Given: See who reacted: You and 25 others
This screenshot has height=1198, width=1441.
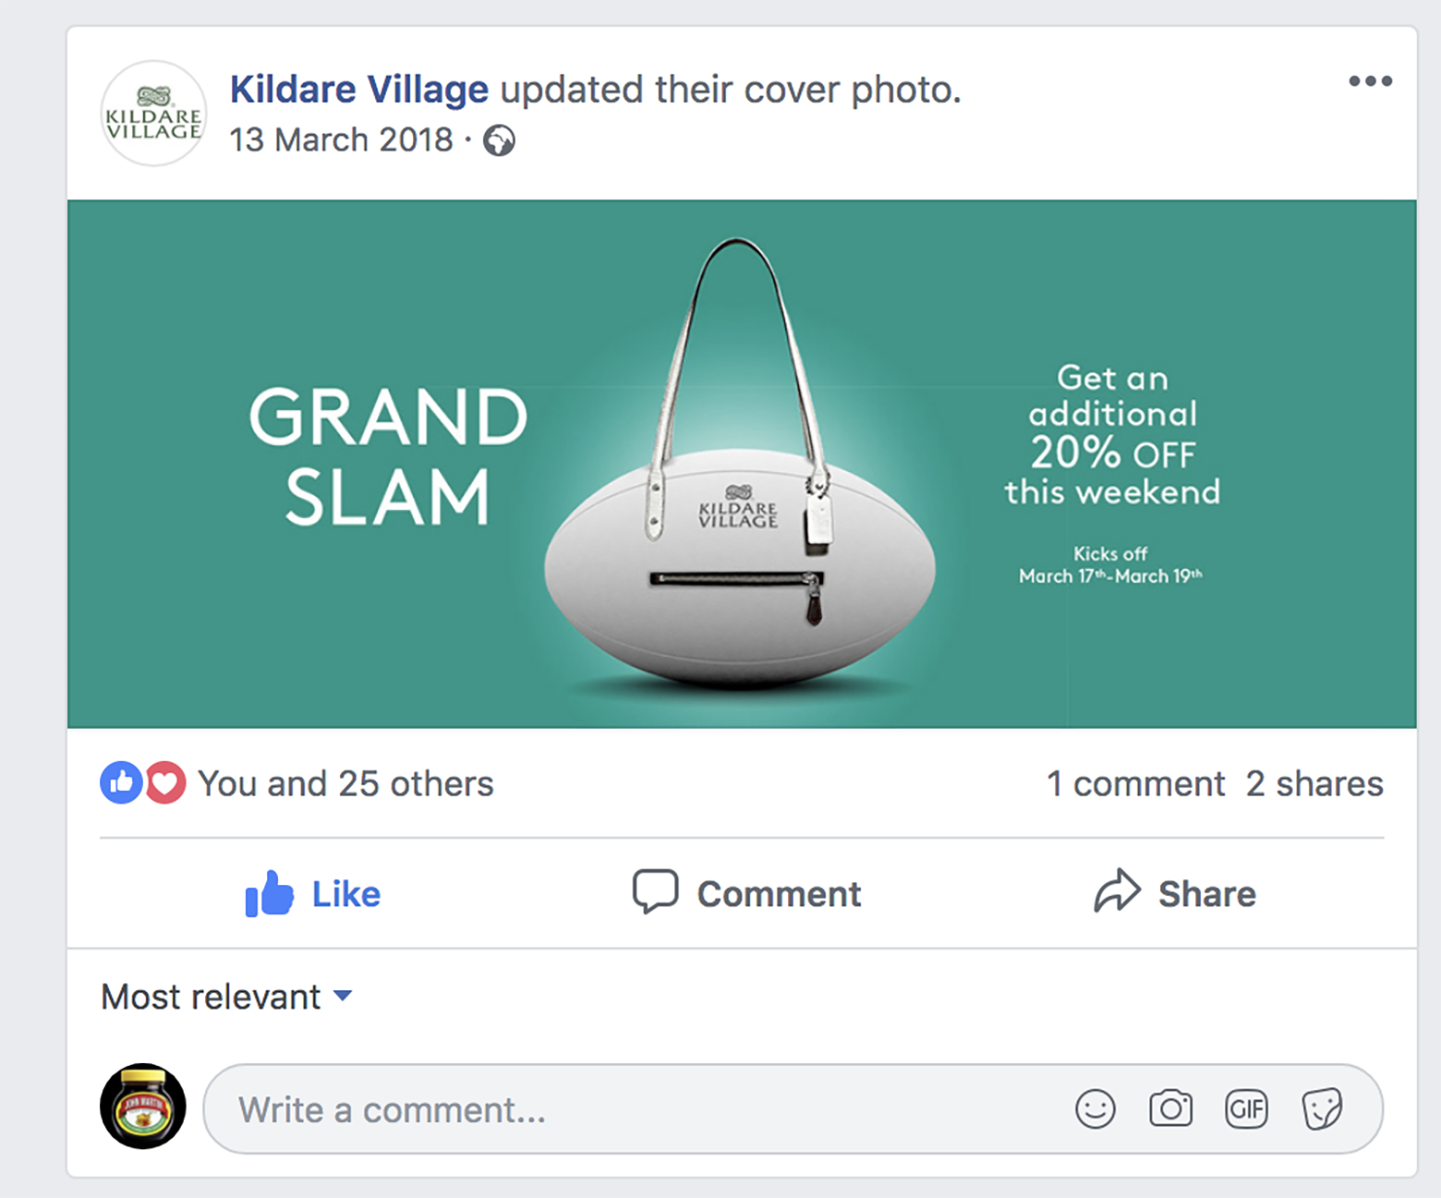Looking at the screenshot, I should coord(346,784).
